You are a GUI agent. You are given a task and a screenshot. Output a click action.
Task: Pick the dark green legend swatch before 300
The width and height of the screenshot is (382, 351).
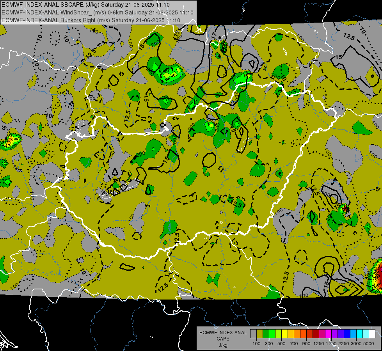pyautogui.click(x=266, y=333)
